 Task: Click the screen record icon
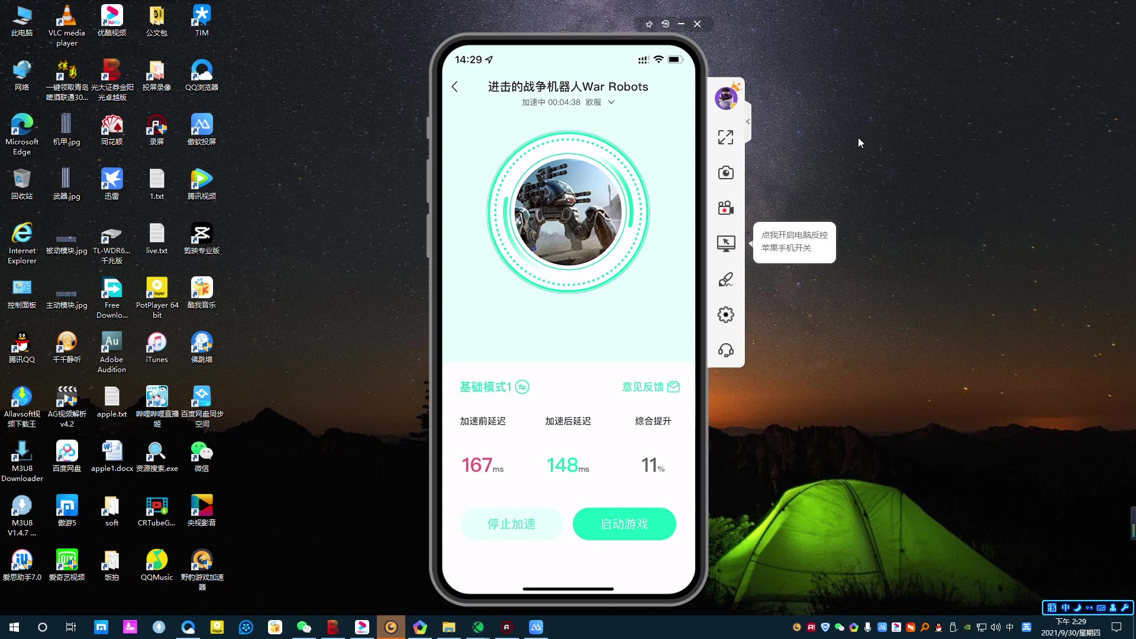click(725, 208)
